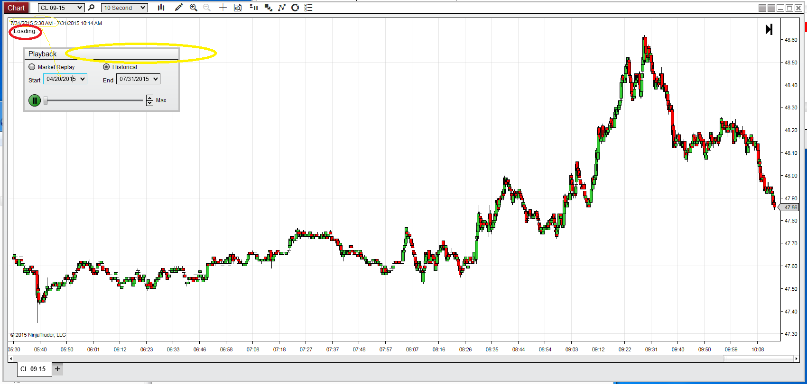The height and width of the screenshot is (384, 807).
Task: Enable the crosshair cursor icon
Action: [223, 8]
